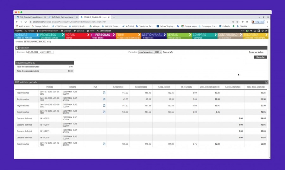The width and height of the screenshot is (285, 170).
Task: Open the PDF icon for the 01-10-2019 period
Action: (104, 112)
